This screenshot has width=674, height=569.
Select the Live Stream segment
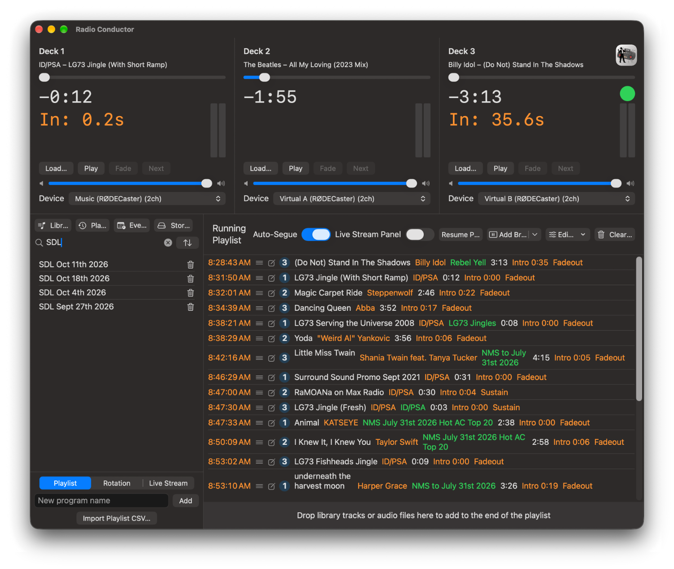[x=168, y=483]
